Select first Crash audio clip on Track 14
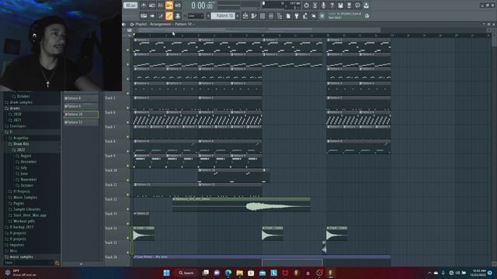The image size is (497, 279). pos(144,233)
